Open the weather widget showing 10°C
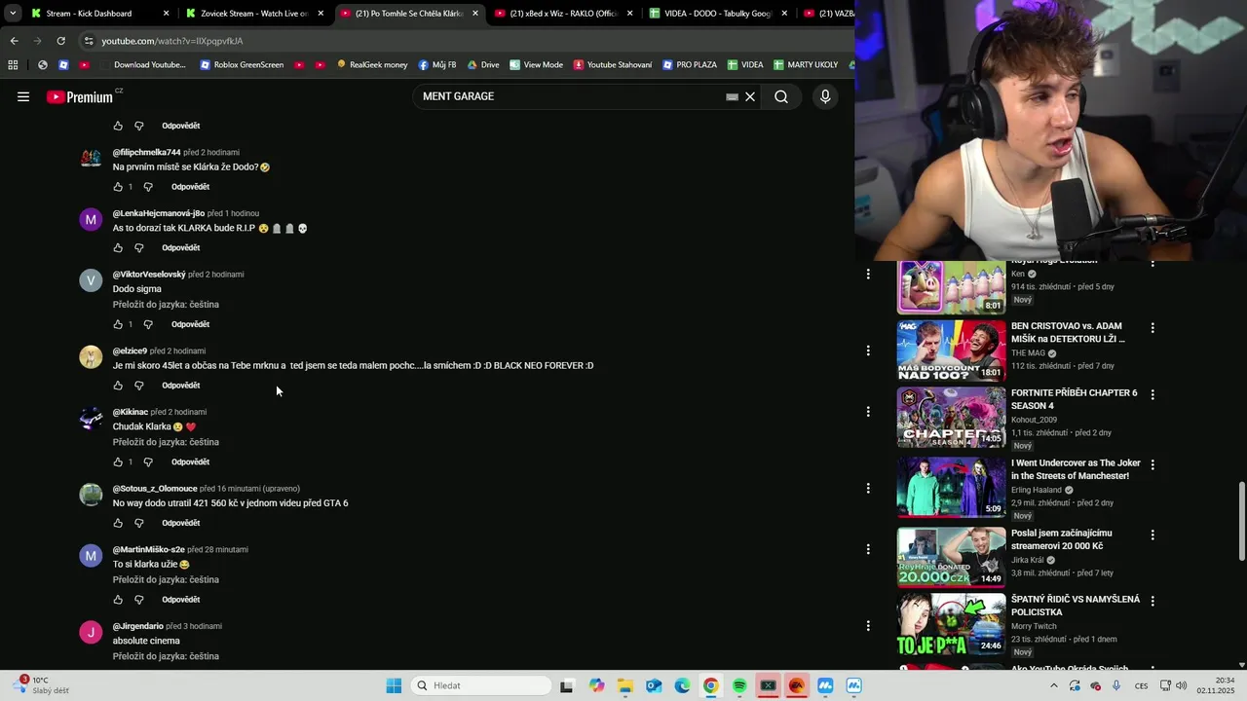 41,685
